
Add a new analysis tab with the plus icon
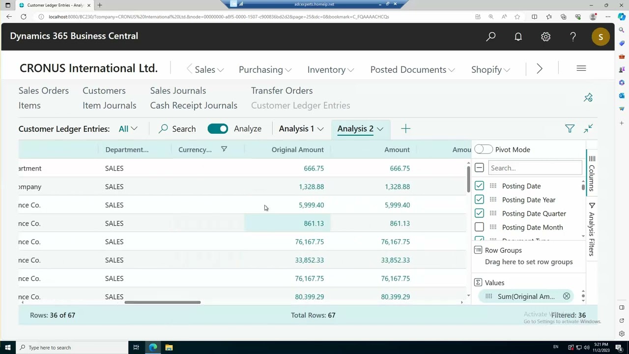click(405, 129)
